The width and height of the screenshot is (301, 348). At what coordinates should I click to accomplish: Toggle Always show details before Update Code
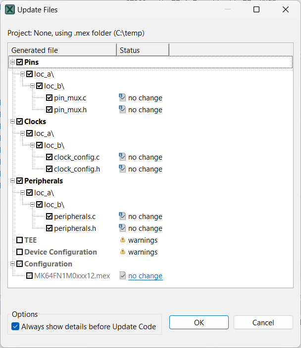pyautogui.click(x=15, y=326)
